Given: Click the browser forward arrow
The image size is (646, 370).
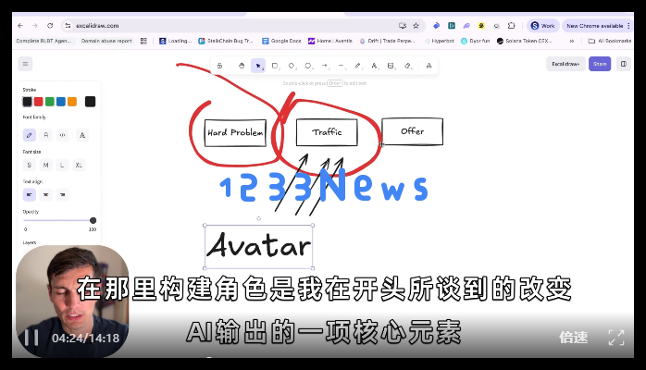Looking at the screenshot, I should [35, 26].
